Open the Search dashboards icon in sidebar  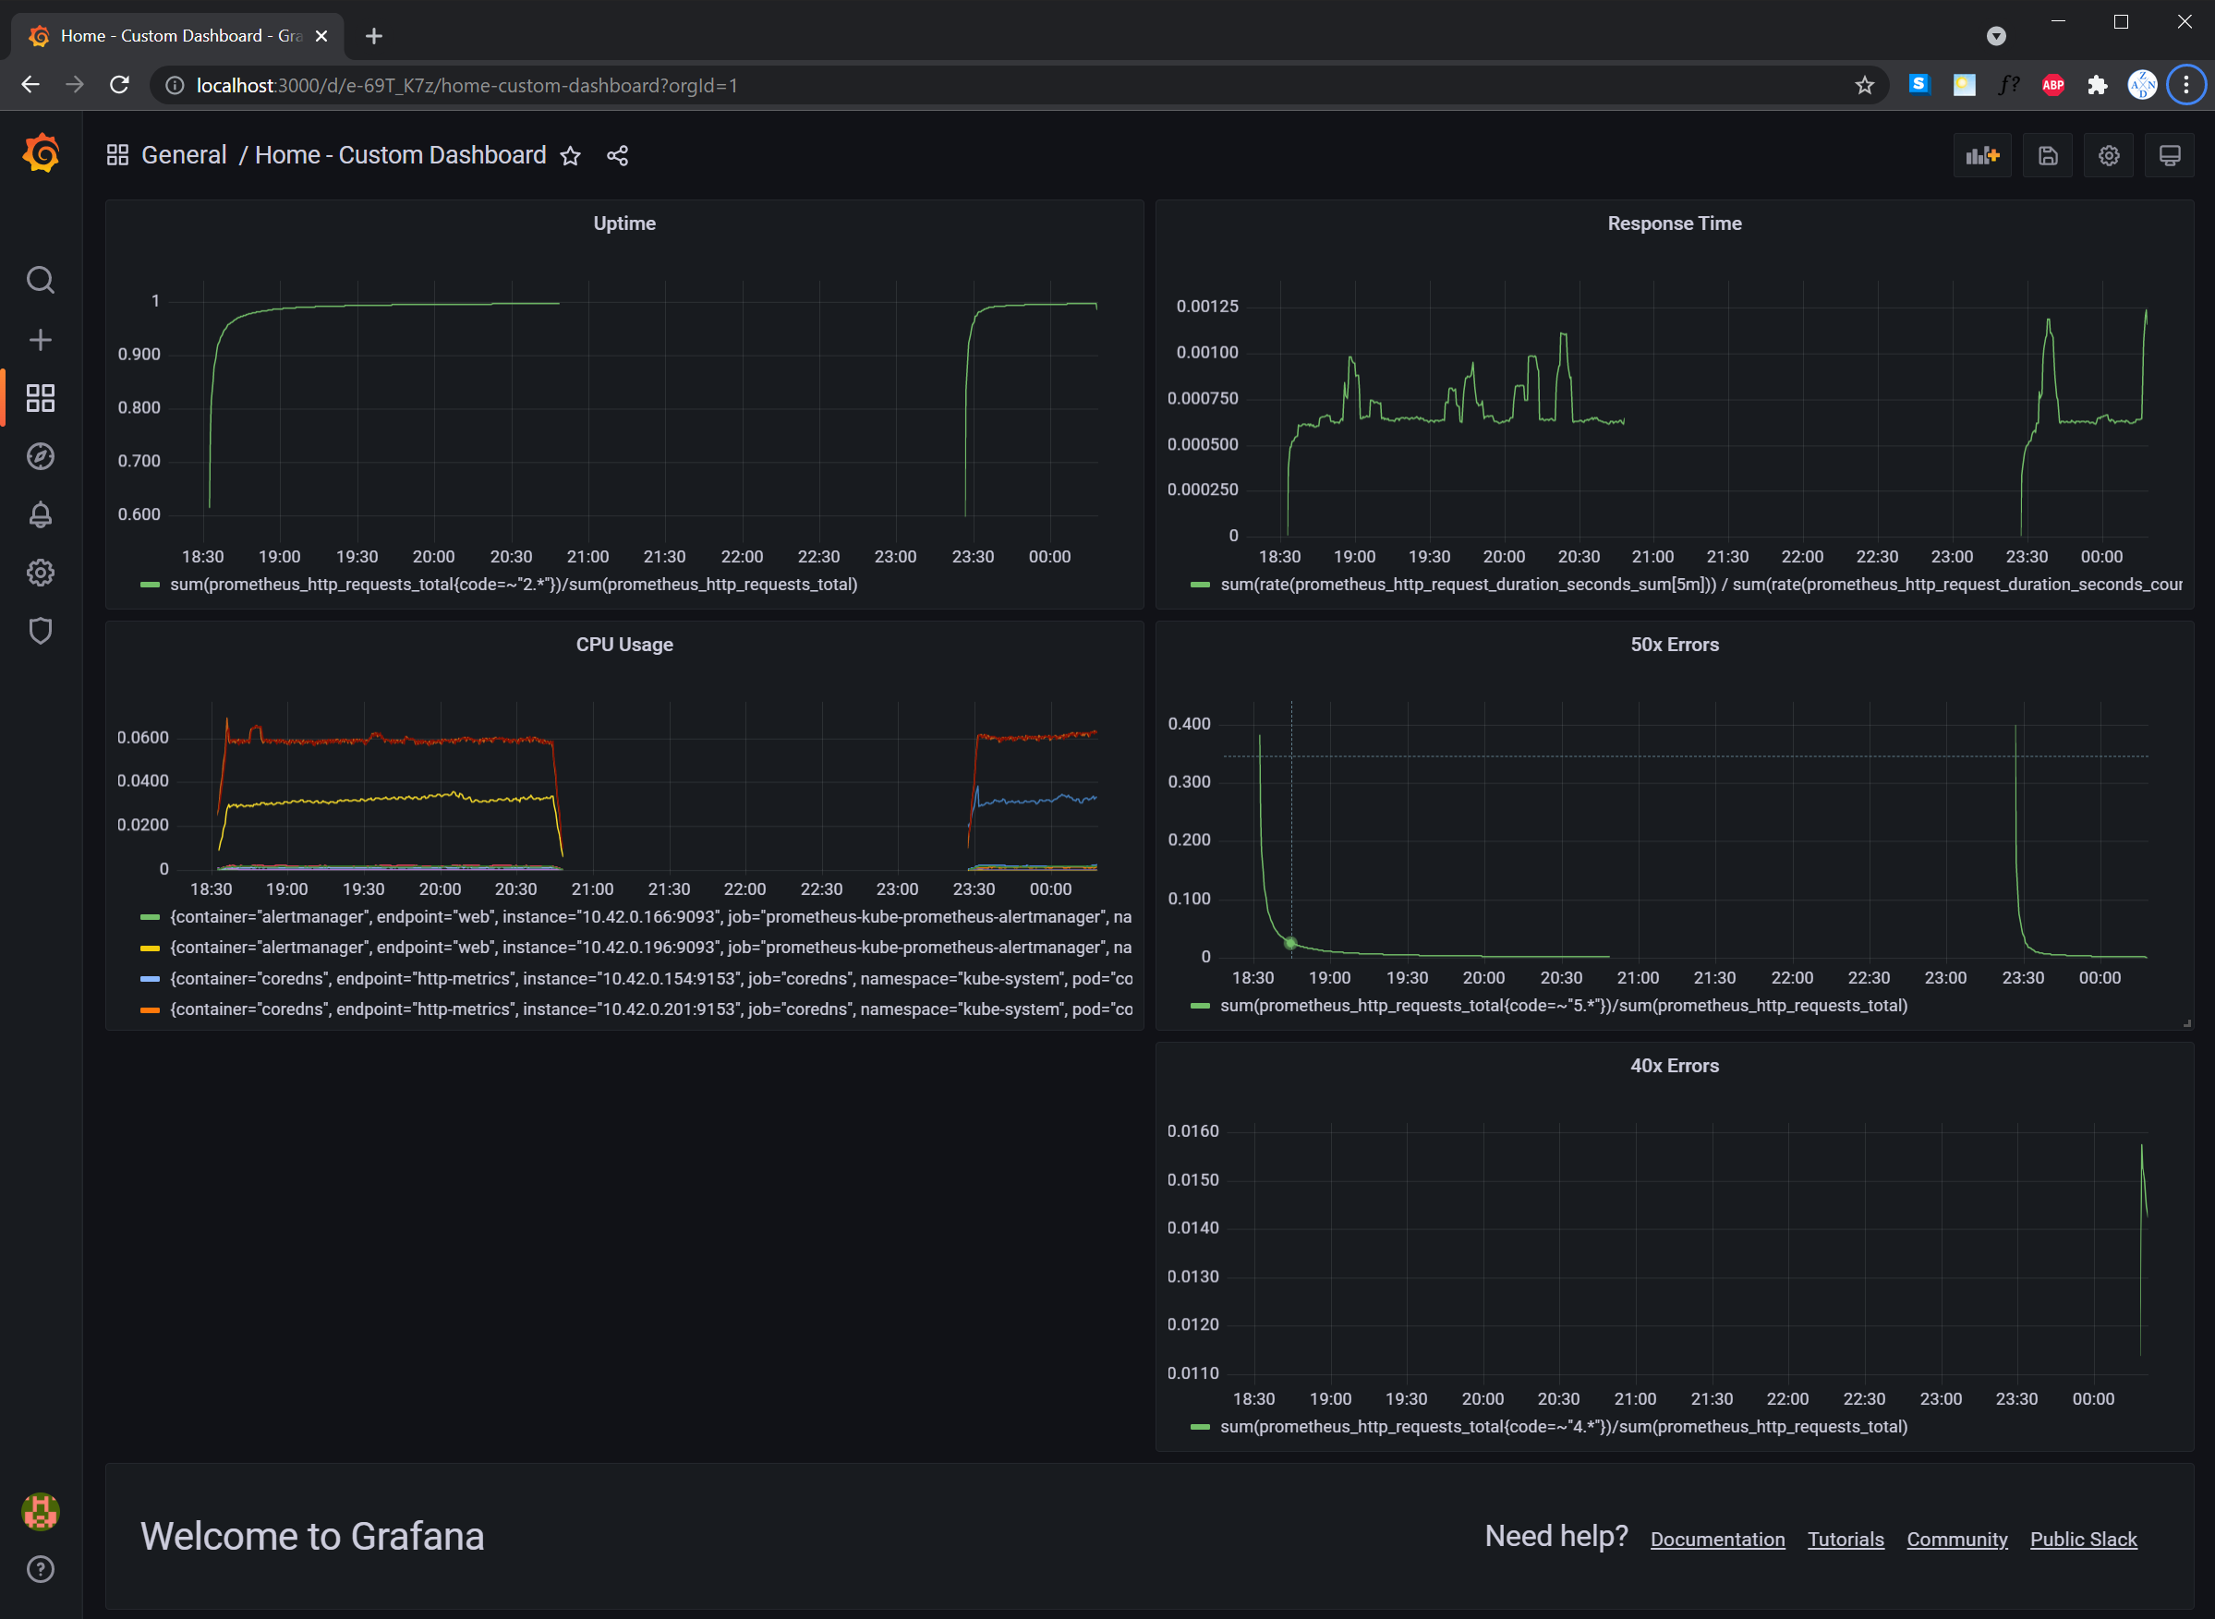[x=41, y=280]
